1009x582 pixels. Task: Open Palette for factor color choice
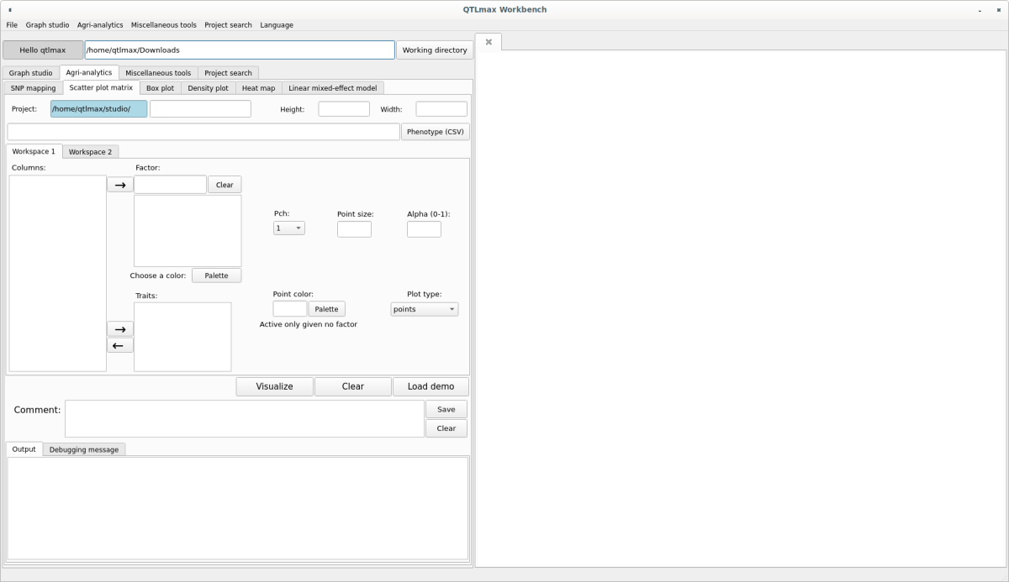click(216, 275)
